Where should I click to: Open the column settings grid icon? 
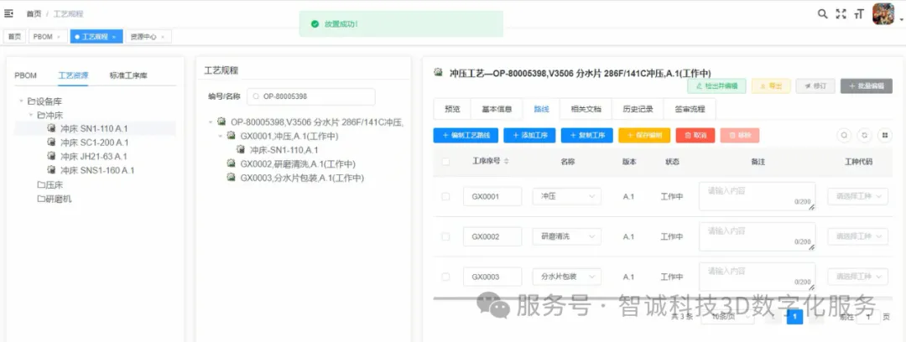884,135
